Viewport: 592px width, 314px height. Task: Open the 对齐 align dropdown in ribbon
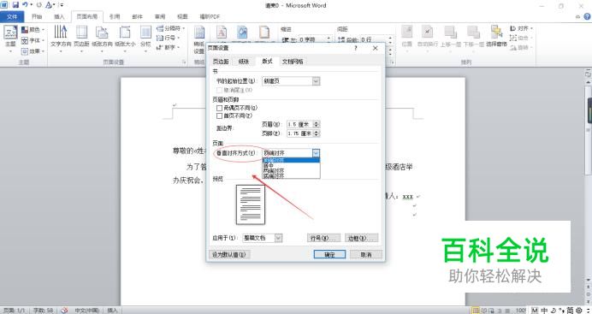click(521, 28)
